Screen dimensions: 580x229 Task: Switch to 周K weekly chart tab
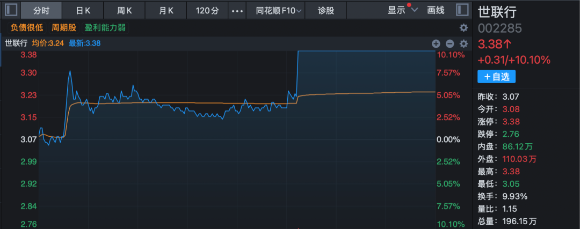(x=124, y=10)
